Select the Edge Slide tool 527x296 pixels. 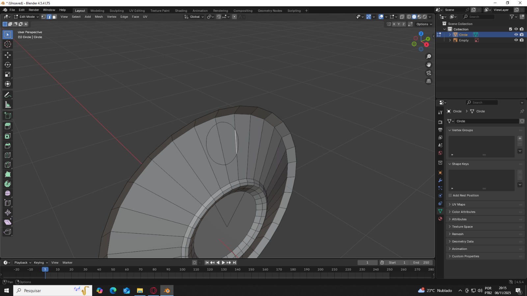pyautogui.click(x=8, y=203)
